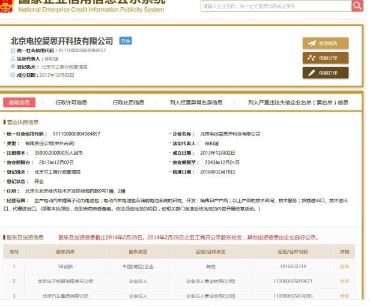Click shareholder 北京电子控股有限责任公司
The image size is (370, 306).
65,281
